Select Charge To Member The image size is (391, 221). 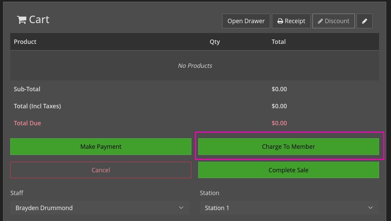coord(288,147)
